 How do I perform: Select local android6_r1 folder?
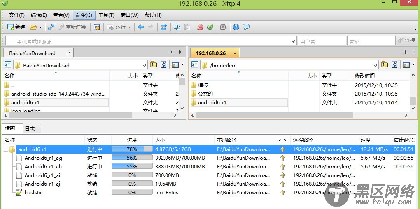[x=56, y=102]
